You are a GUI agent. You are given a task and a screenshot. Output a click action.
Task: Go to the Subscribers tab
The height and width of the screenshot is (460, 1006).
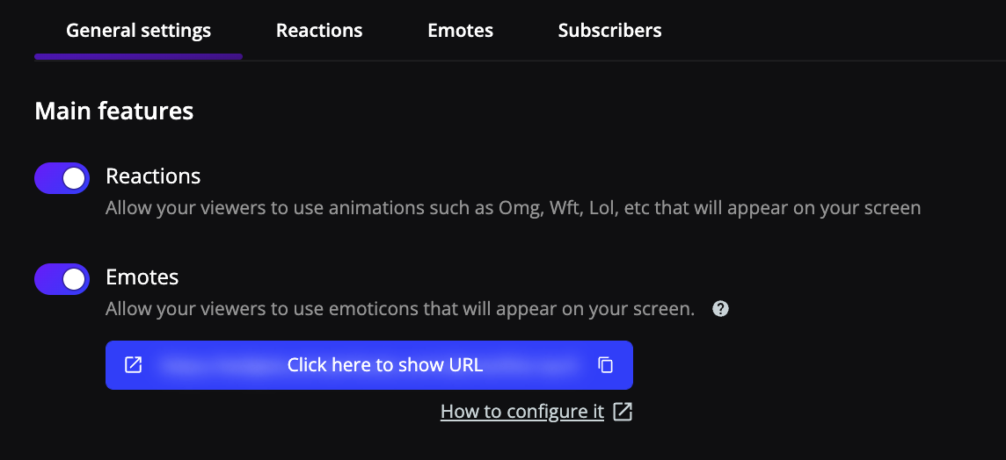click(x=609, y=30)
